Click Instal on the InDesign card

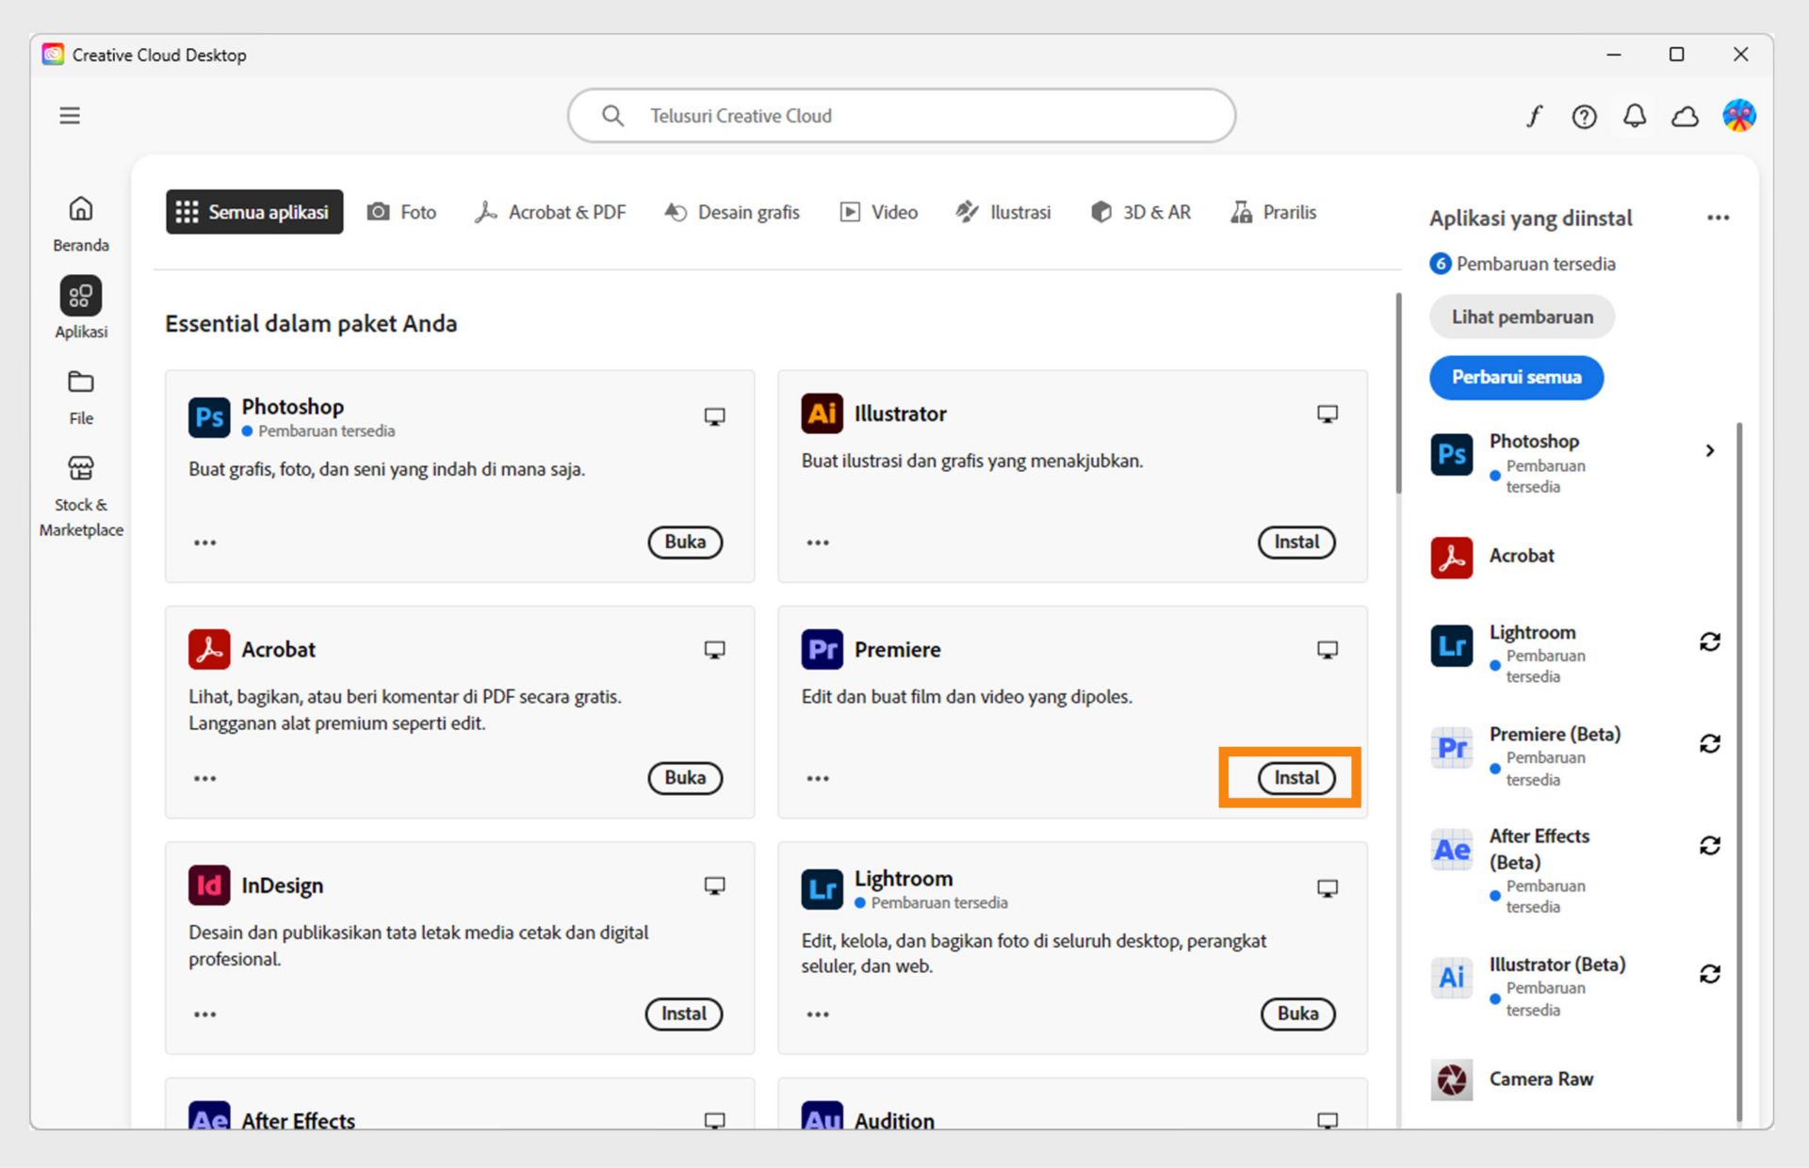(x=683, y=1014)
